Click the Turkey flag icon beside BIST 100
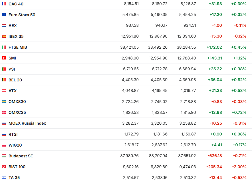 click(4, 167)
